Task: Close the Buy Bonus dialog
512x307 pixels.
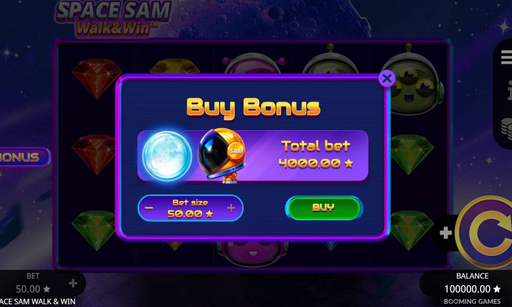Action: (387, 78)
